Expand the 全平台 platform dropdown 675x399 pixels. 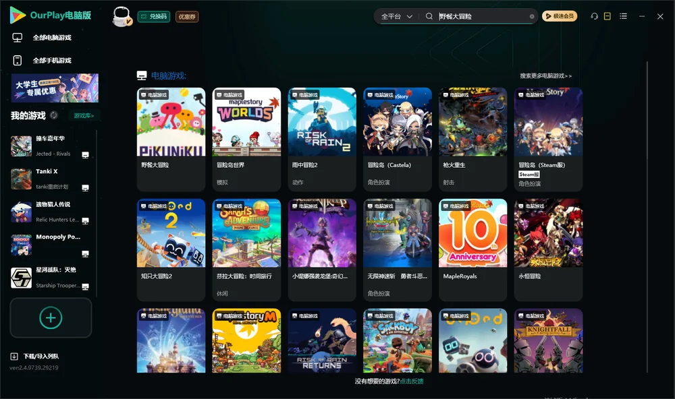397,16
